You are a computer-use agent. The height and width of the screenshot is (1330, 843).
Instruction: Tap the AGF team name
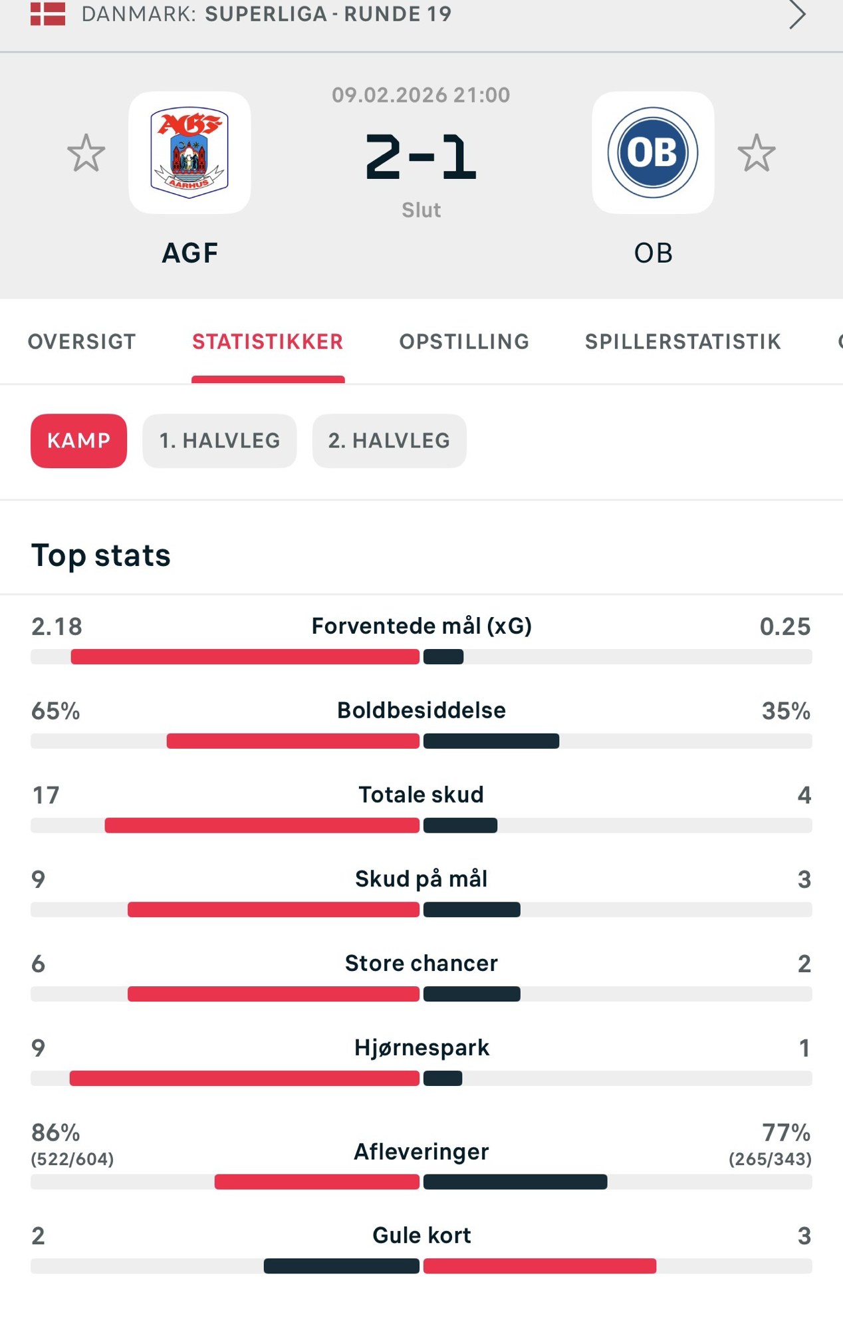(x=190, y=253)
